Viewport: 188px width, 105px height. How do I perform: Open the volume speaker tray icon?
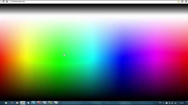tap(172, 103)
